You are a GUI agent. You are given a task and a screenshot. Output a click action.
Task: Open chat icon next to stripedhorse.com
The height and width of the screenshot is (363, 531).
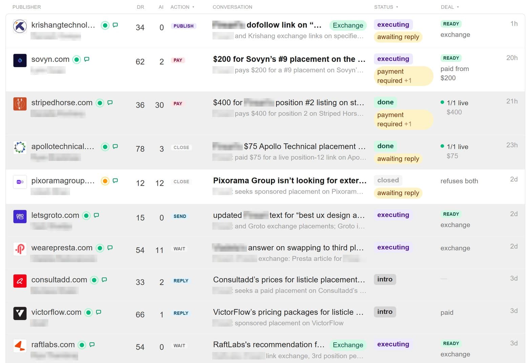pyautogui.click(x=110, y=103)
